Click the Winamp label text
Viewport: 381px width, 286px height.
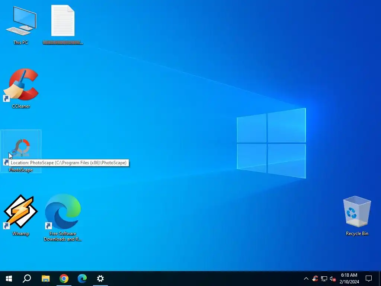coord(21,233)
